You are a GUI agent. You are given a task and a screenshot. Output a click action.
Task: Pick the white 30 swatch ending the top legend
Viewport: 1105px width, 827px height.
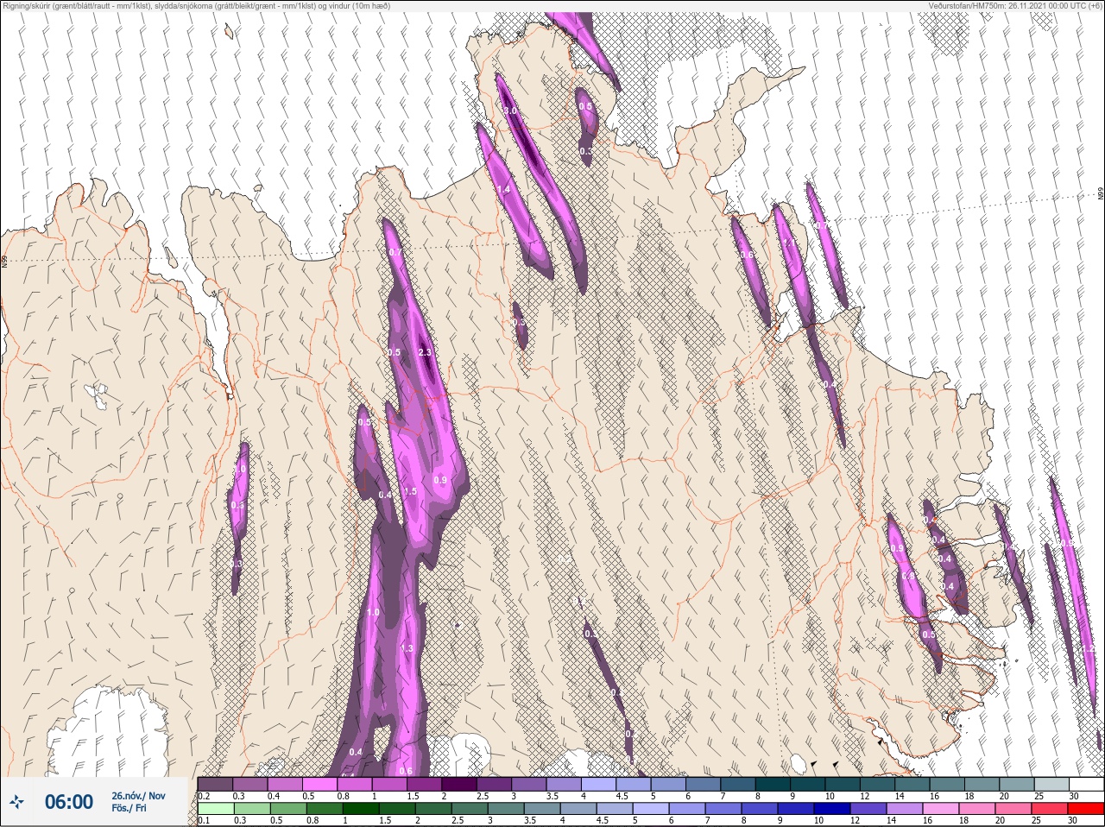1086,784
